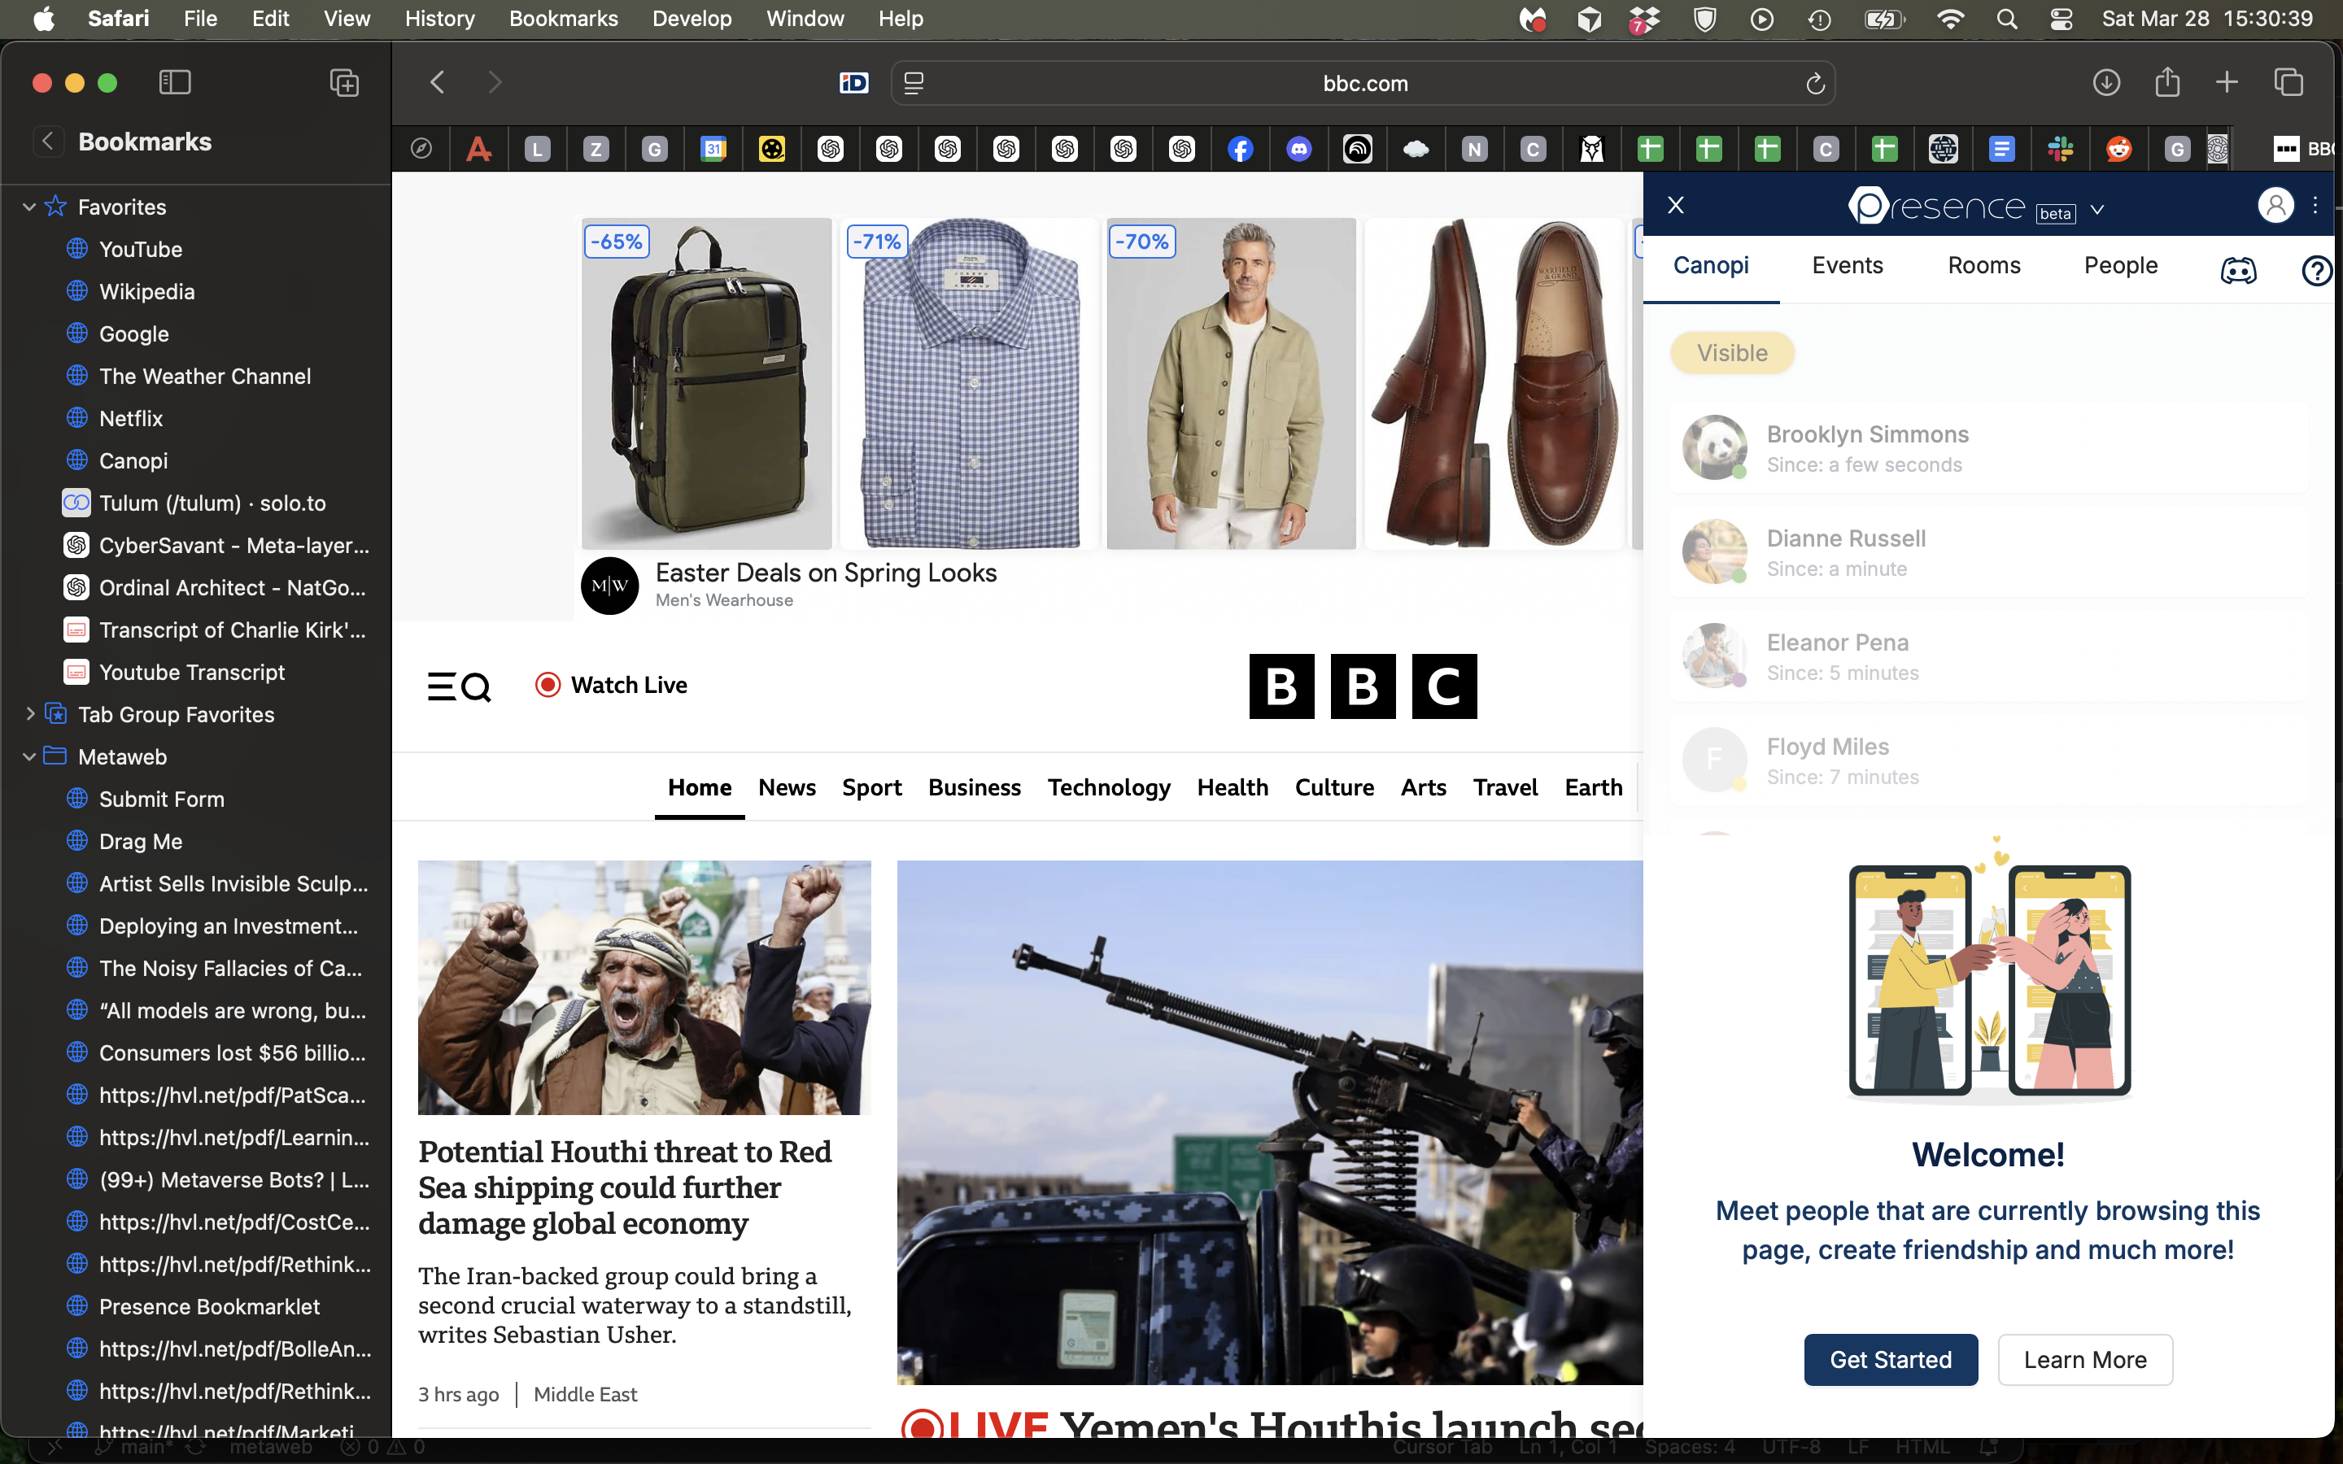Open the help question mark in Presence
This screenshot has height=1464, width=2343.
2318,271
